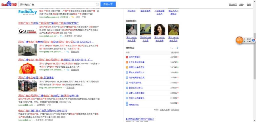Open 百度快照 for www.gstad.com.cn/ result
Screen dimensions: 256x122
click(68, 36)
